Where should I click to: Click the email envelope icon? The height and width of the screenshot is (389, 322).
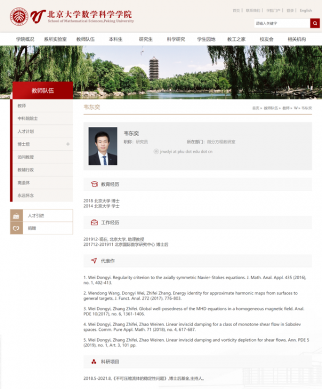pyautogui.click(x=156, y=152)
